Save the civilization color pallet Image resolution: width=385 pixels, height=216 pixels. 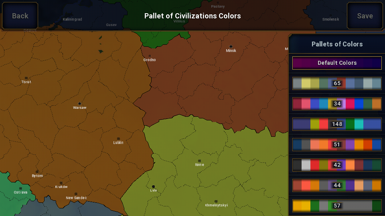click(365, 16)
